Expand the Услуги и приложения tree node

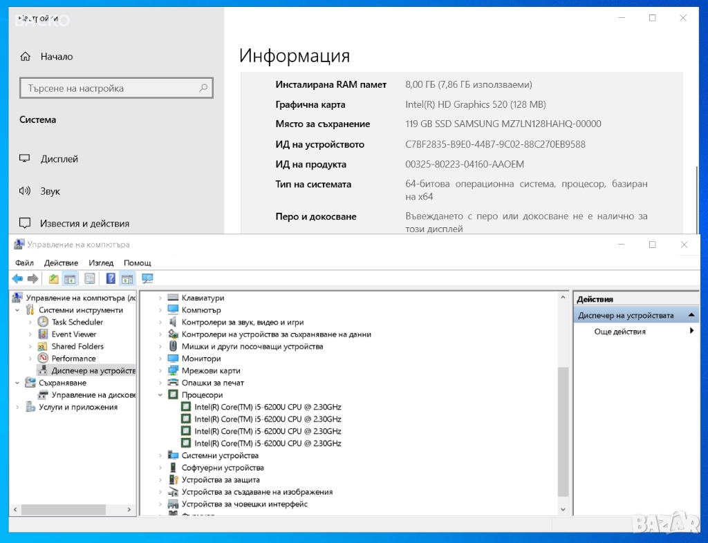coord(17,407)
